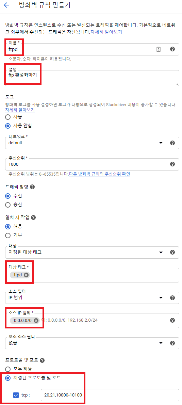The image size is (182, 405).
Task: Remove the 0.0.0.0/0 IP range chip
Action: [36, 320]
